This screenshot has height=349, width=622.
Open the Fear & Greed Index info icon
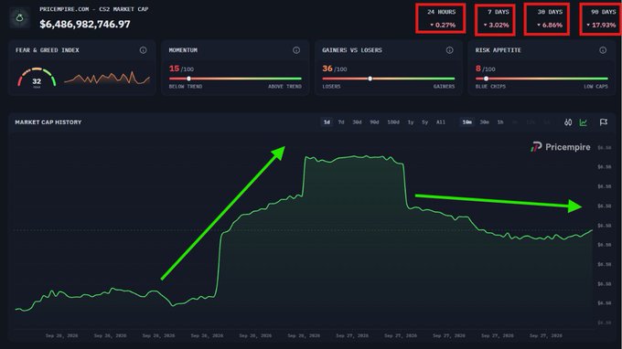click(x=143, y=50)
